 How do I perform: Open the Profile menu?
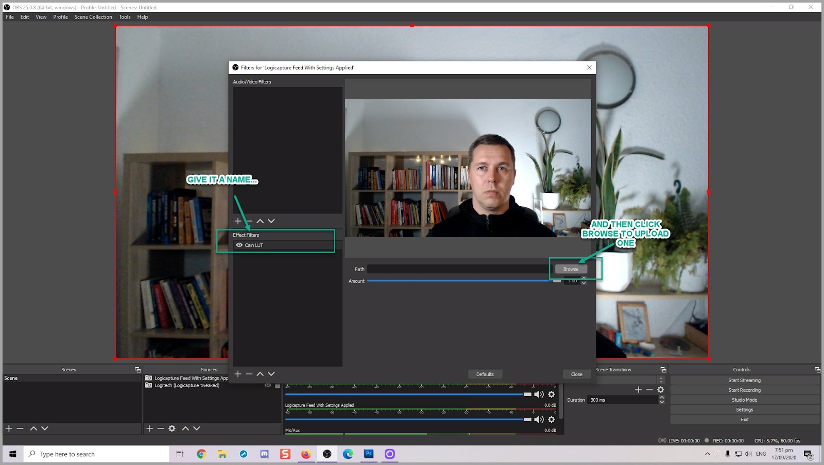[60, 17]
